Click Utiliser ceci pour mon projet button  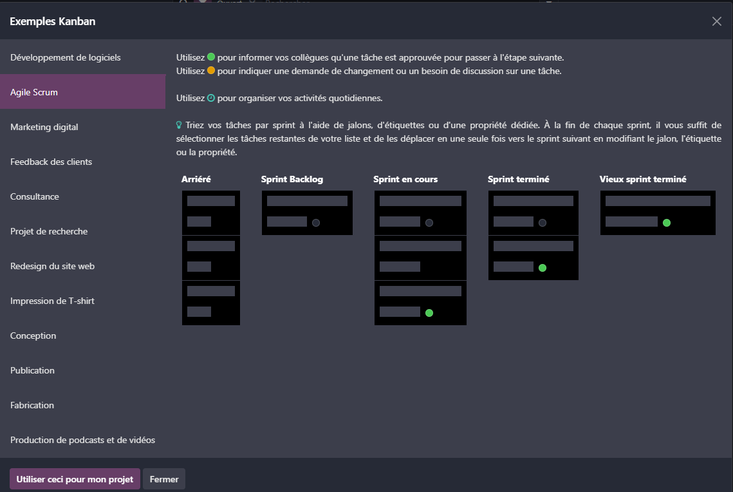pos(75,479)
